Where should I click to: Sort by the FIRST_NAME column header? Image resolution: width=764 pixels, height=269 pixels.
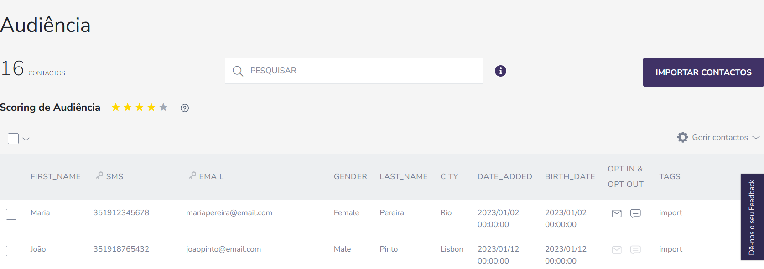point(55,176)
